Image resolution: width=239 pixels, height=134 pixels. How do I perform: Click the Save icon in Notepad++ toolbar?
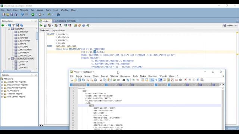click(x=79, y=80)
